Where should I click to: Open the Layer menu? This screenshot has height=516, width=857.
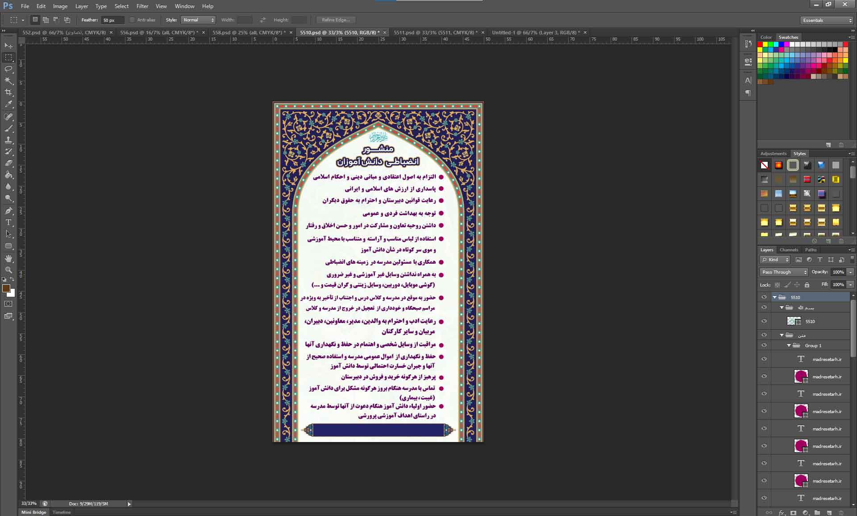tap(82, 6)
